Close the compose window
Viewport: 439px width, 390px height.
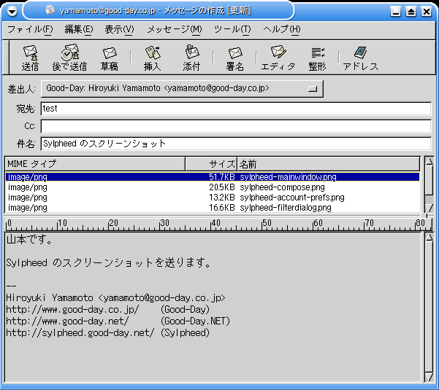coord(427,12)
